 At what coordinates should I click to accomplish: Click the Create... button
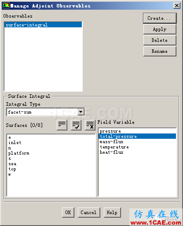pyautogui.click(x=160, y=18)
